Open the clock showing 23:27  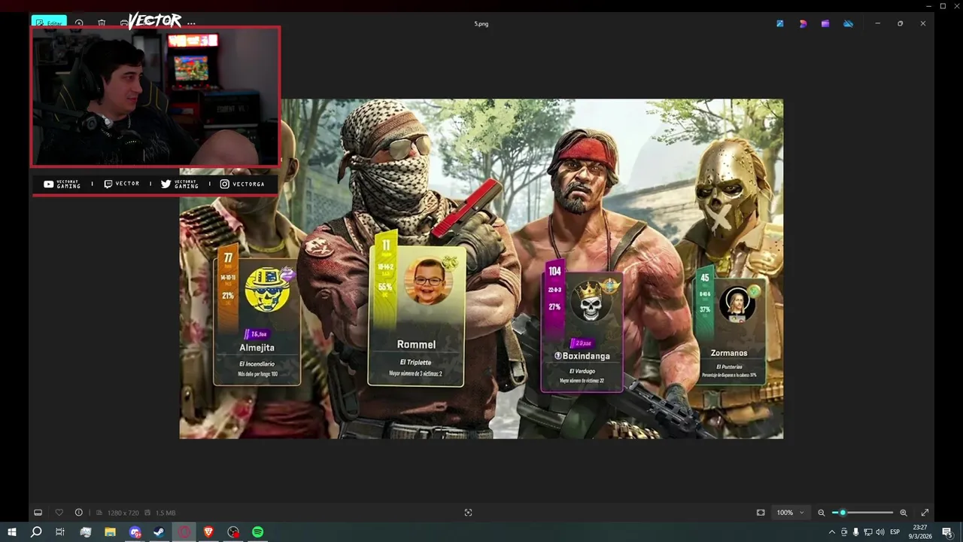[919, 532]
